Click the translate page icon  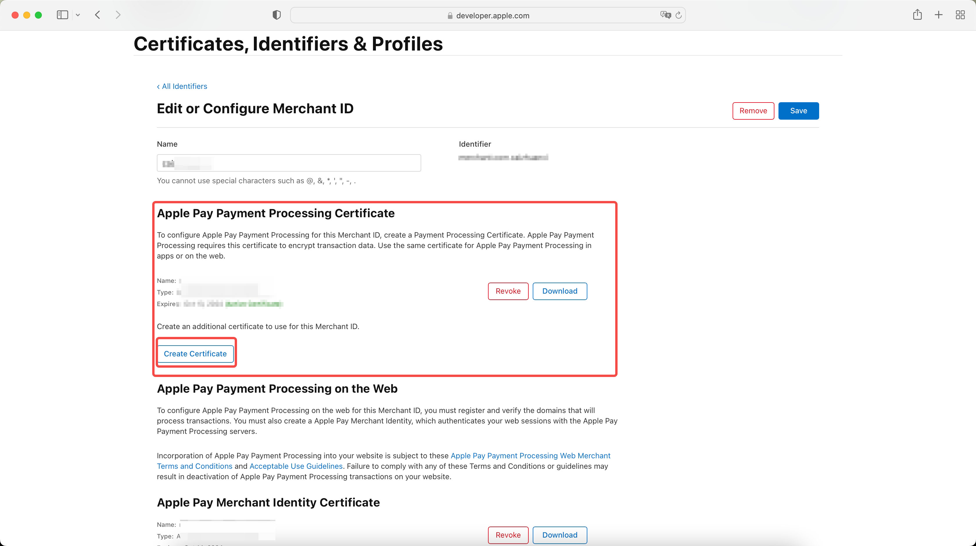[x=665, y=15]
